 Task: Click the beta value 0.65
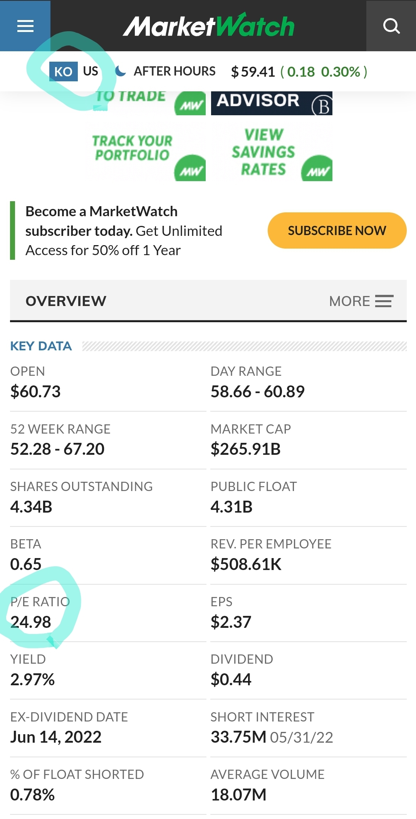(x=26, y=564)
